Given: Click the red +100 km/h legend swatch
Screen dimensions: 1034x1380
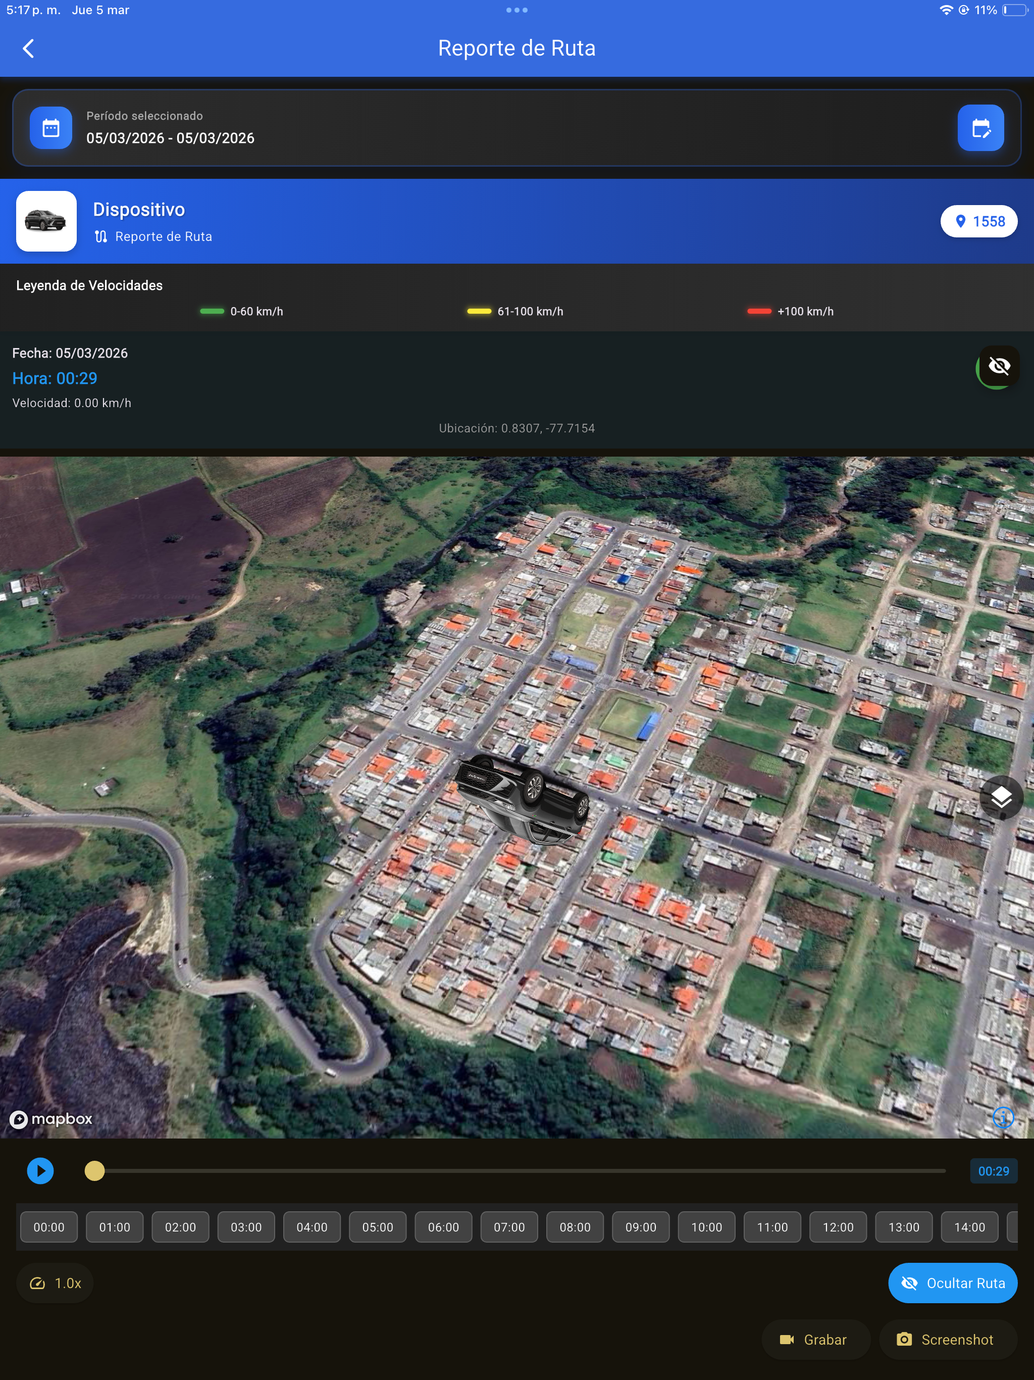Looking at the screenshot, I should (x=759, y=311).
